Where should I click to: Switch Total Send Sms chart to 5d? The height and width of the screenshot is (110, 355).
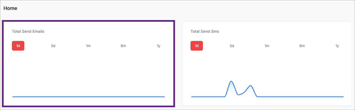pyautogui.click(x=232, y=46)
